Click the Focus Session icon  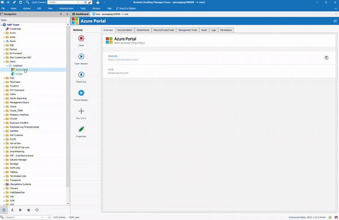pos(81,93)
